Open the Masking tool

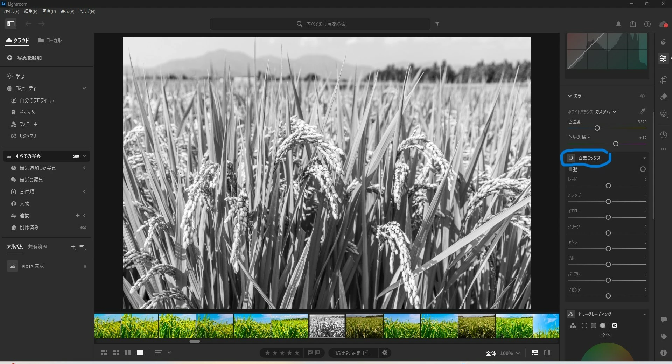(663, 113)
